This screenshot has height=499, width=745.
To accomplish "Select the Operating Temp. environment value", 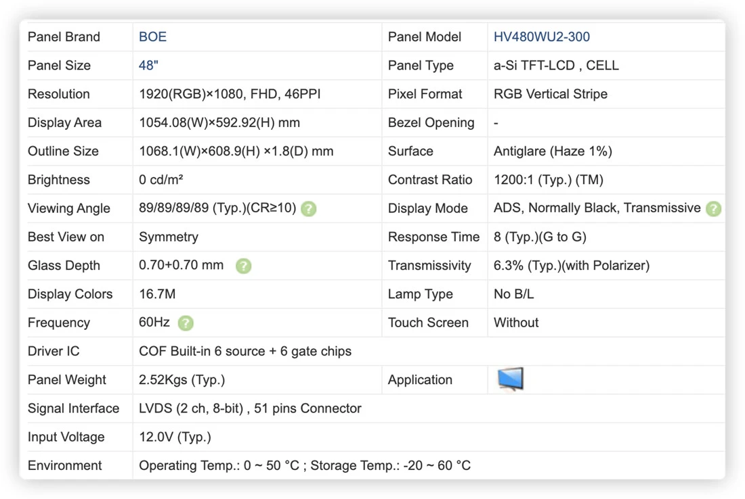I will tap(305, 465).
